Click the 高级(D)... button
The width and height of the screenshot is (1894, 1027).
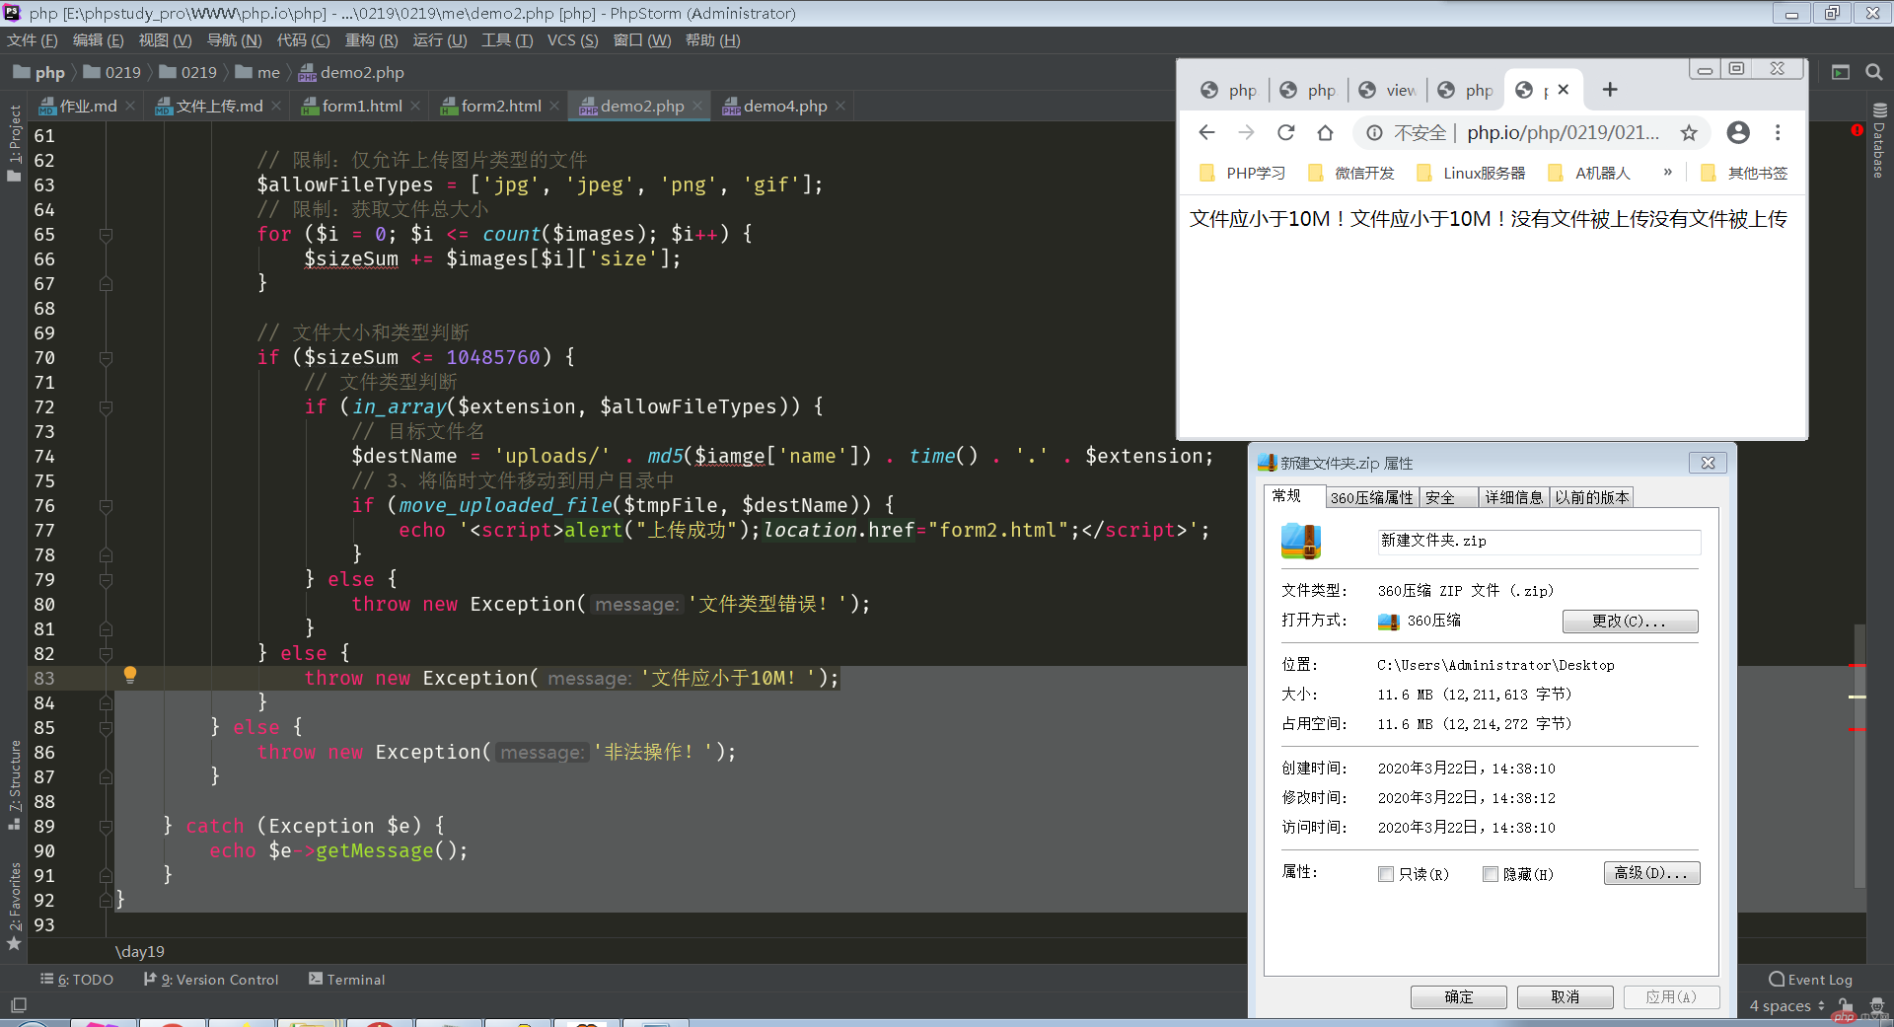pos(1651,873)
